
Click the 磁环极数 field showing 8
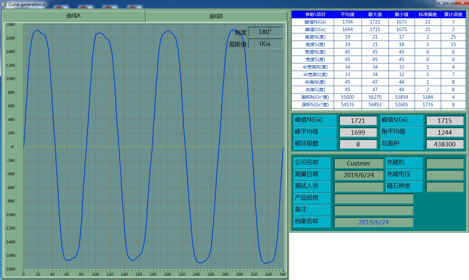point(358,144)
